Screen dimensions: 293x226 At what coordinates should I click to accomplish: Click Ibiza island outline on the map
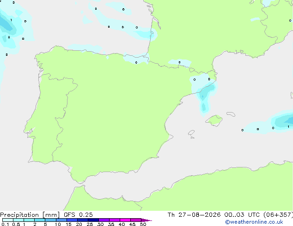191,133
